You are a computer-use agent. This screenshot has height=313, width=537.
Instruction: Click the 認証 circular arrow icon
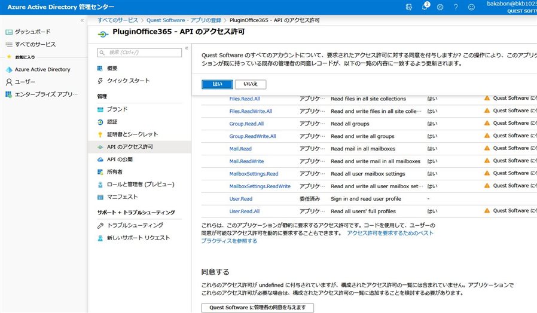[100, 122]
